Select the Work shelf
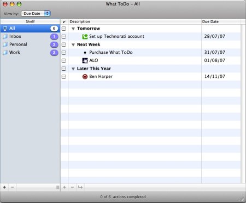 tap(30, 53)
